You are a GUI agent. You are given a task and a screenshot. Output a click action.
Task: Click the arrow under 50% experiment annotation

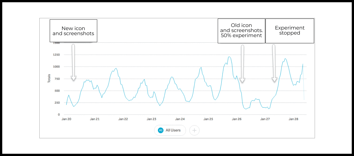(x=242, y=64)
